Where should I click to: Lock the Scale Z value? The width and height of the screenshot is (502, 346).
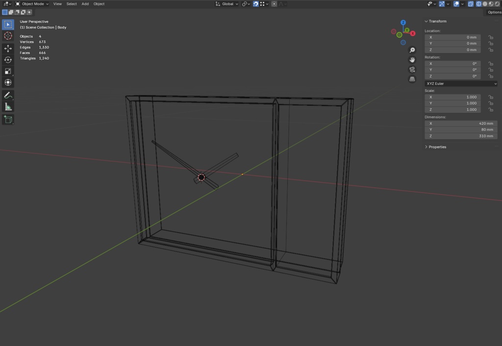[490, 109]
